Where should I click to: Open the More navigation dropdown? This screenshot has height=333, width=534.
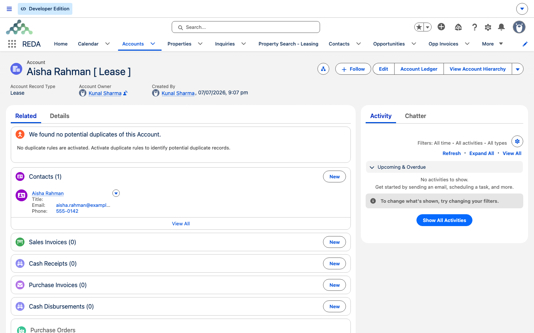492,44
